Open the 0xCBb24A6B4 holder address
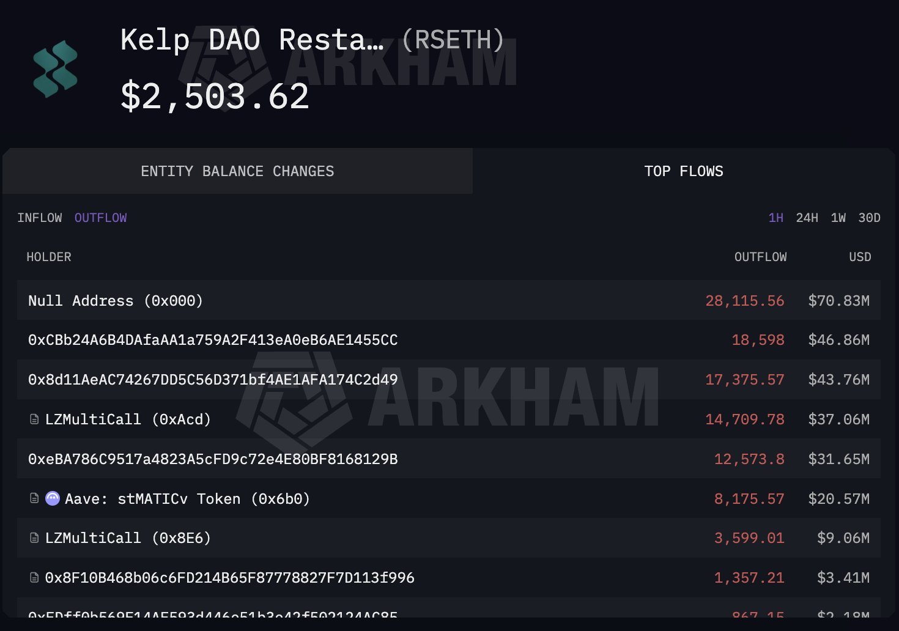 213,340
